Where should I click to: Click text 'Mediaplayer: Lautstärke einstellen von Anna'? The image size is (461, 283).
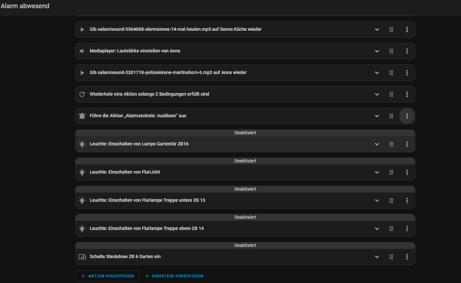(x=135, y=51)
